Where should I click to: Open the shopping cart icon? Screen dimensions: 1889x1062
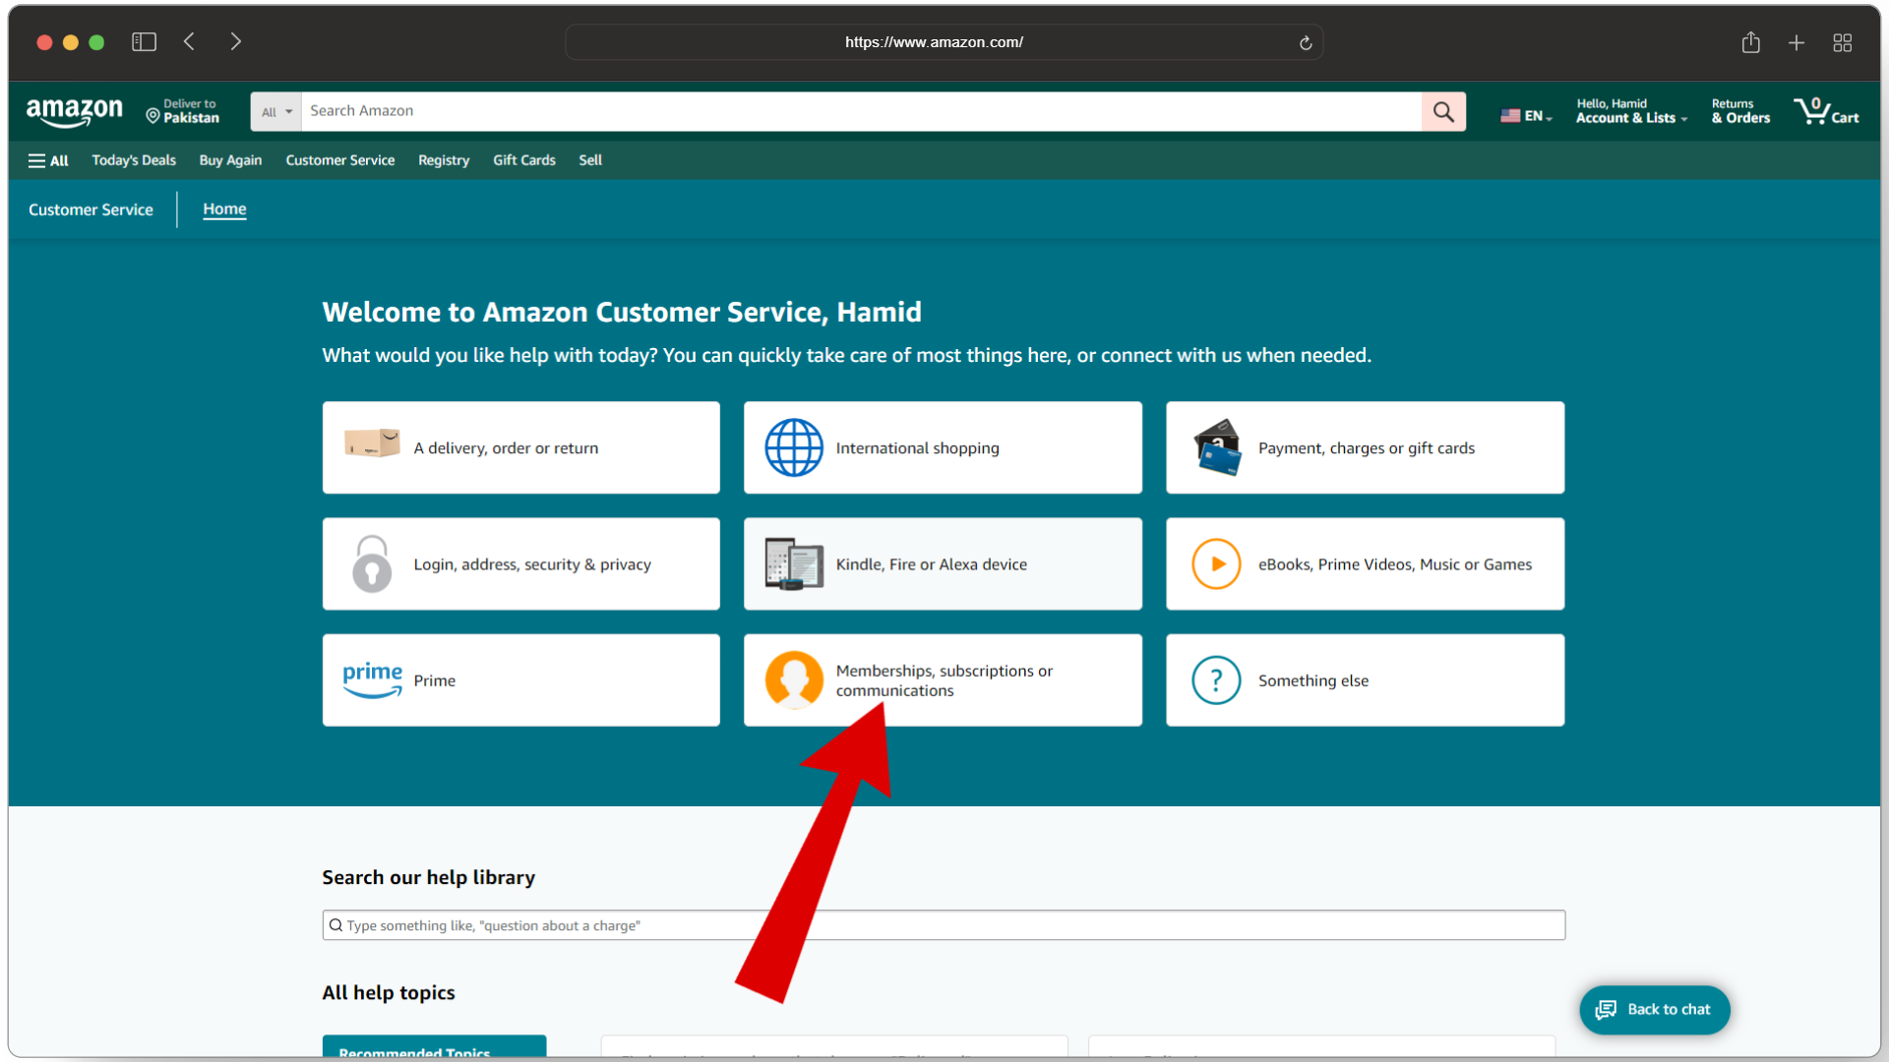[1826, 112]
